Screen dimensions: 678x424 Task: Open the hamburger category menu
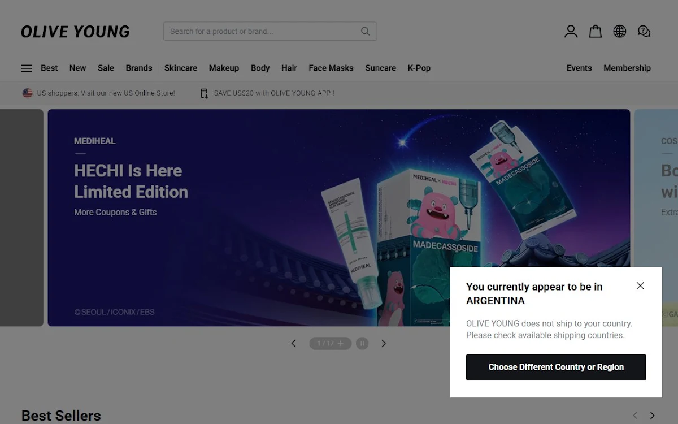27,68
